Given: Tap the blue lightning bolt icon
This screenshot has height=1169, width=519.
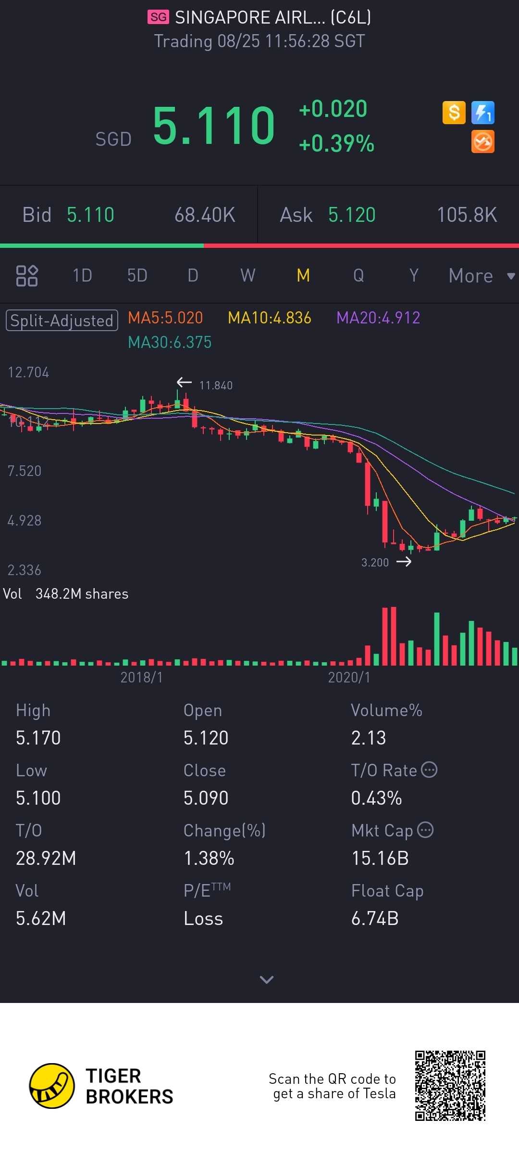Looking at the screenshot, I should (x=482, y=113).
